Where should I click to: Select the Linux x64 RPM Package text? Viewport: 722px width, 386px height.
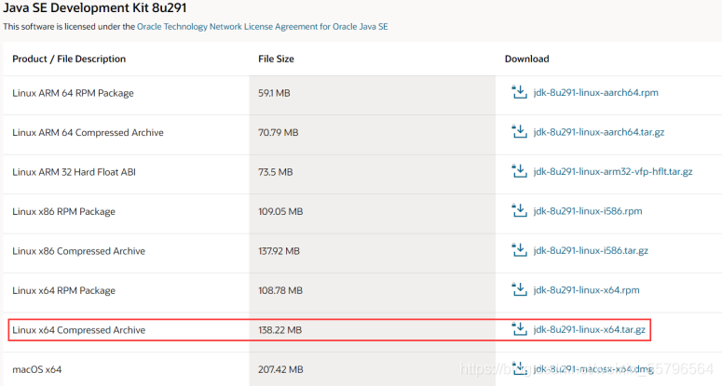pos(63,290)
